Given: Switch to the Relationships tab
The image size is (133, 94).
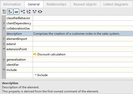Looking at the screenshot, I should click(56, 4).
